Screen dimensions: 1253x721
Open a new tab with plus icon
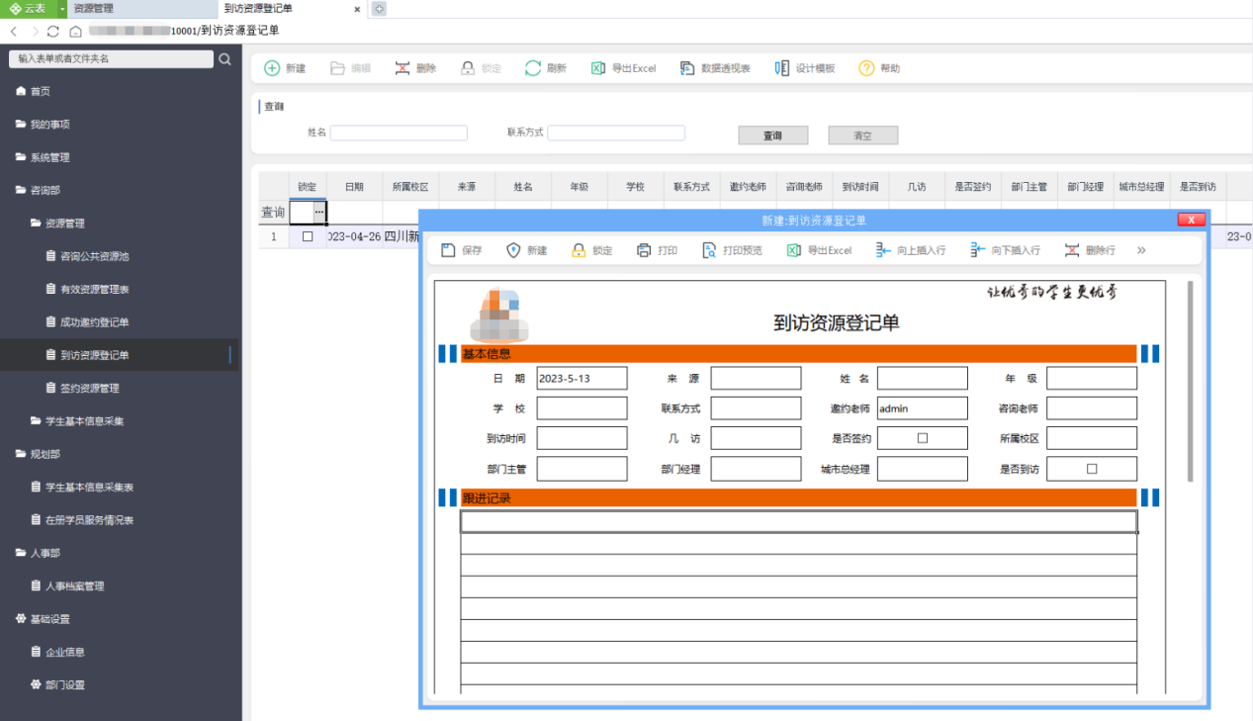(379, 8)
